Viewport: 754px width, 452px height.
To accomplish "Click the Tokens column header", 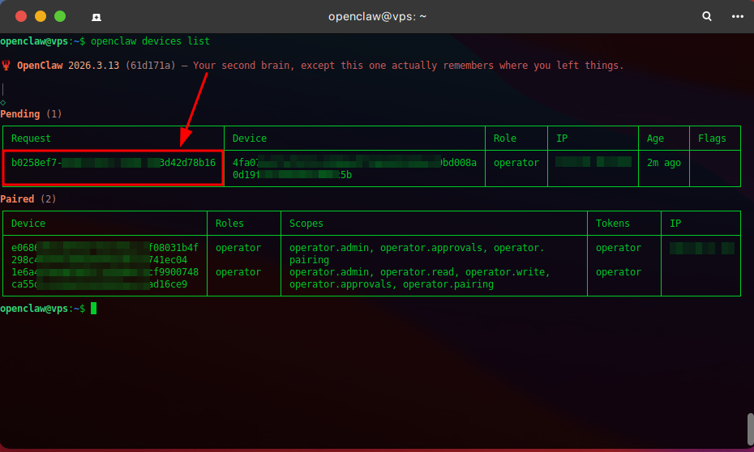I will pos(612,224).
